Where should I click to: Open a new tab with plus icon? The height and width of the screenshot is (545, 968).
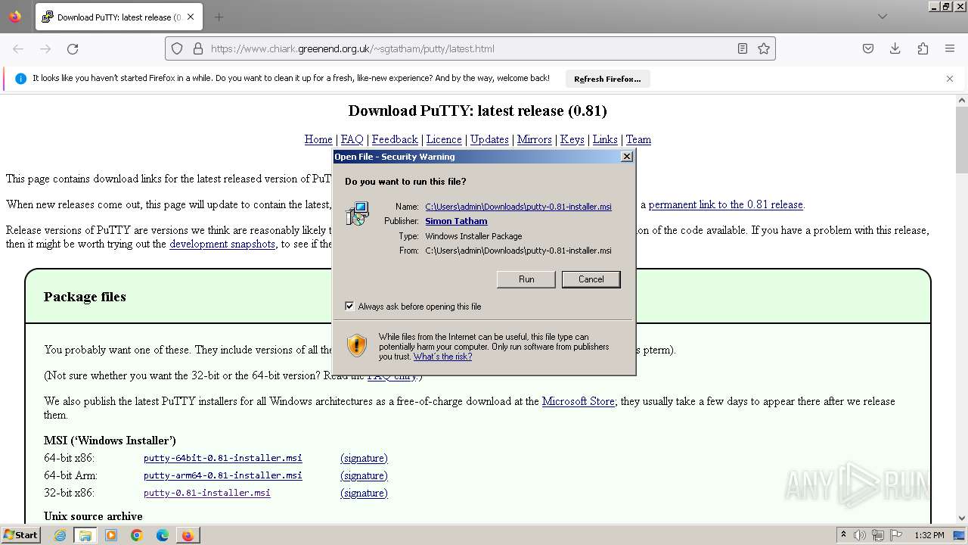pyautogui.click(x=219, y=17)
